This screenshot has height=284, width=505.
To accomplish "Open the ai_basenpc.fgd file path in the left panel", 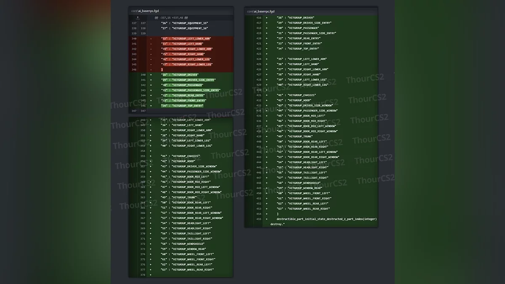I will (x=145, y=11).
